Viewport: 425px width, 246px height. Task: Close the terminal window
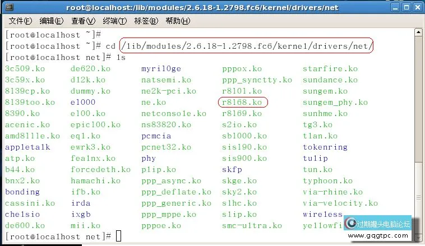pyautogui.click(x=418, y=8)
